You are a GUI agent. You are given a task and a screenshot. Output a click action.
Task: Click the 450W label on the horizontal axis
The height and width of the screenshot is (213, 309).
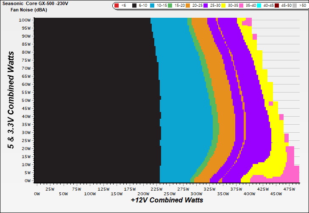click(x=276, y=194)
